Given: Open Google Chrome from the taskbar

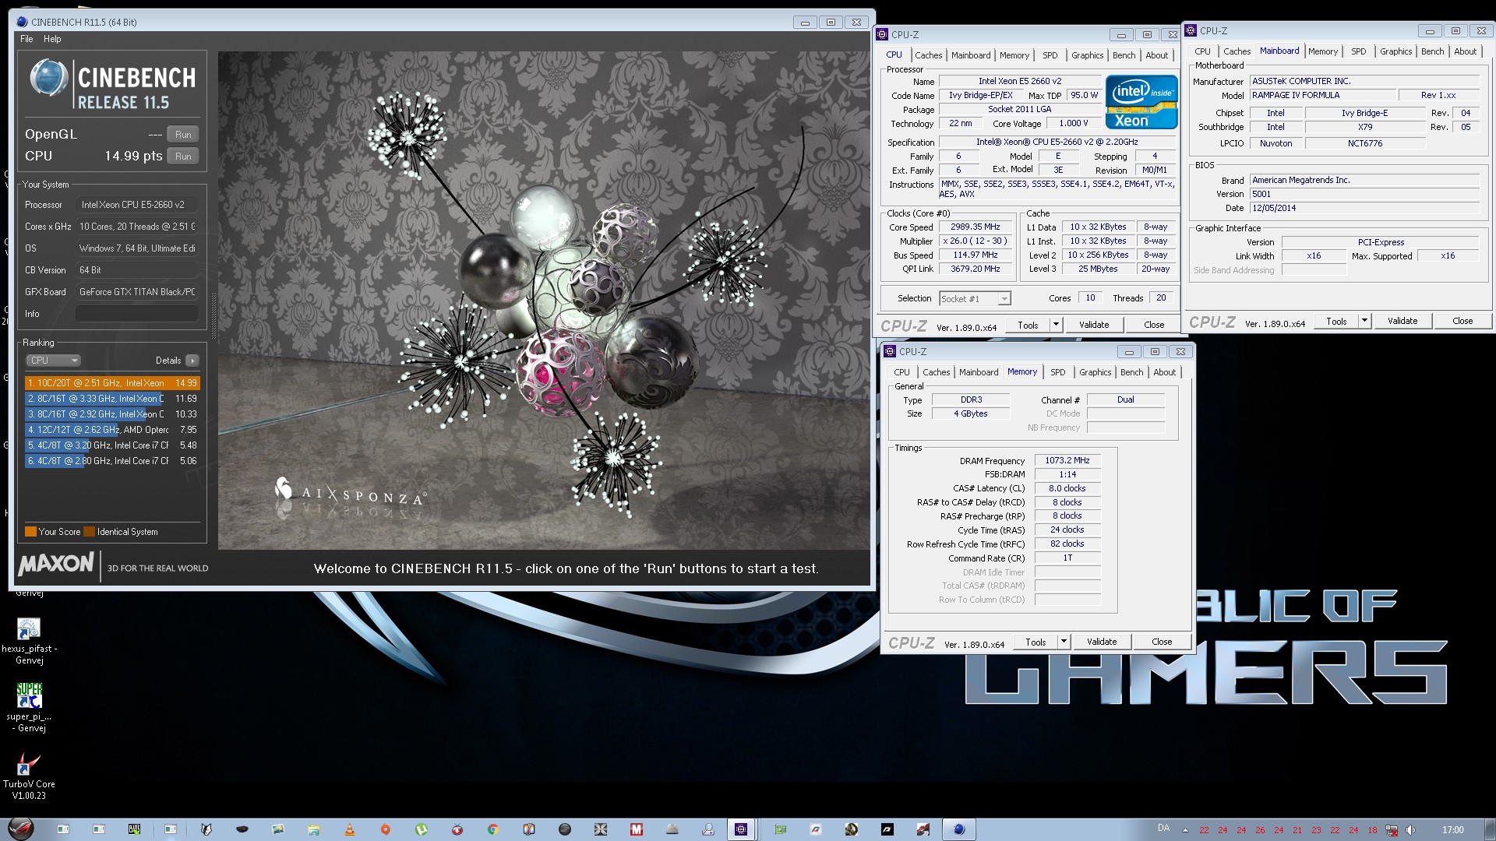Looking at the screenshot, I should pyautogui.click(x=492, y=829).
